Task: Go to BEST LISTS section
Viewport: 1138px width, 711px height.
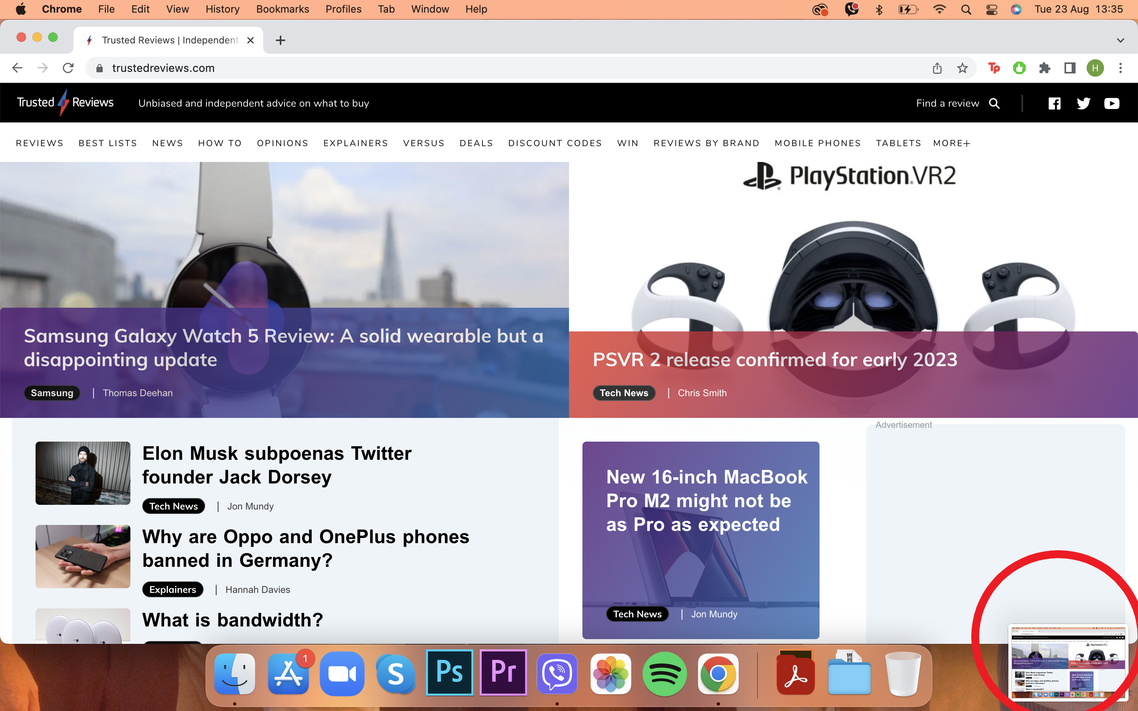Action: coord(108,143)
